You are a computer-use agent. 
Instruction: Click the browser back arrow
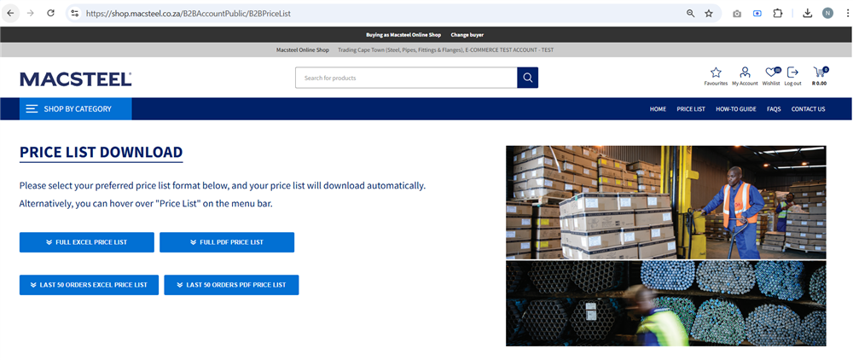(9, 13)
